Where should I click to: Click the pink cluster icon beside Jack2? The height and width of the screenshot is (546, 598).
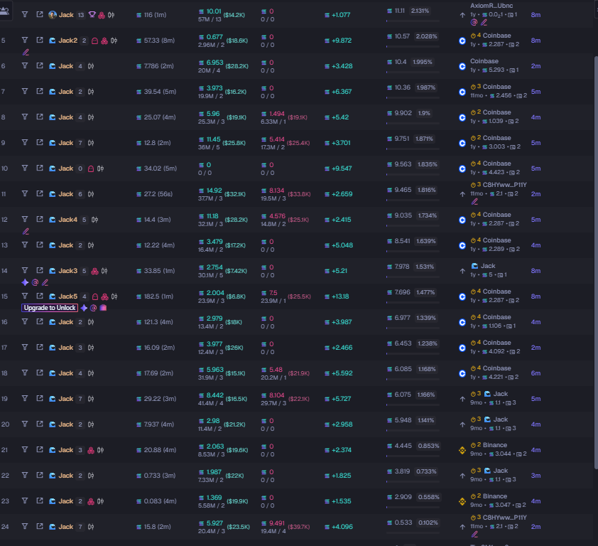(x=104, y=41)
